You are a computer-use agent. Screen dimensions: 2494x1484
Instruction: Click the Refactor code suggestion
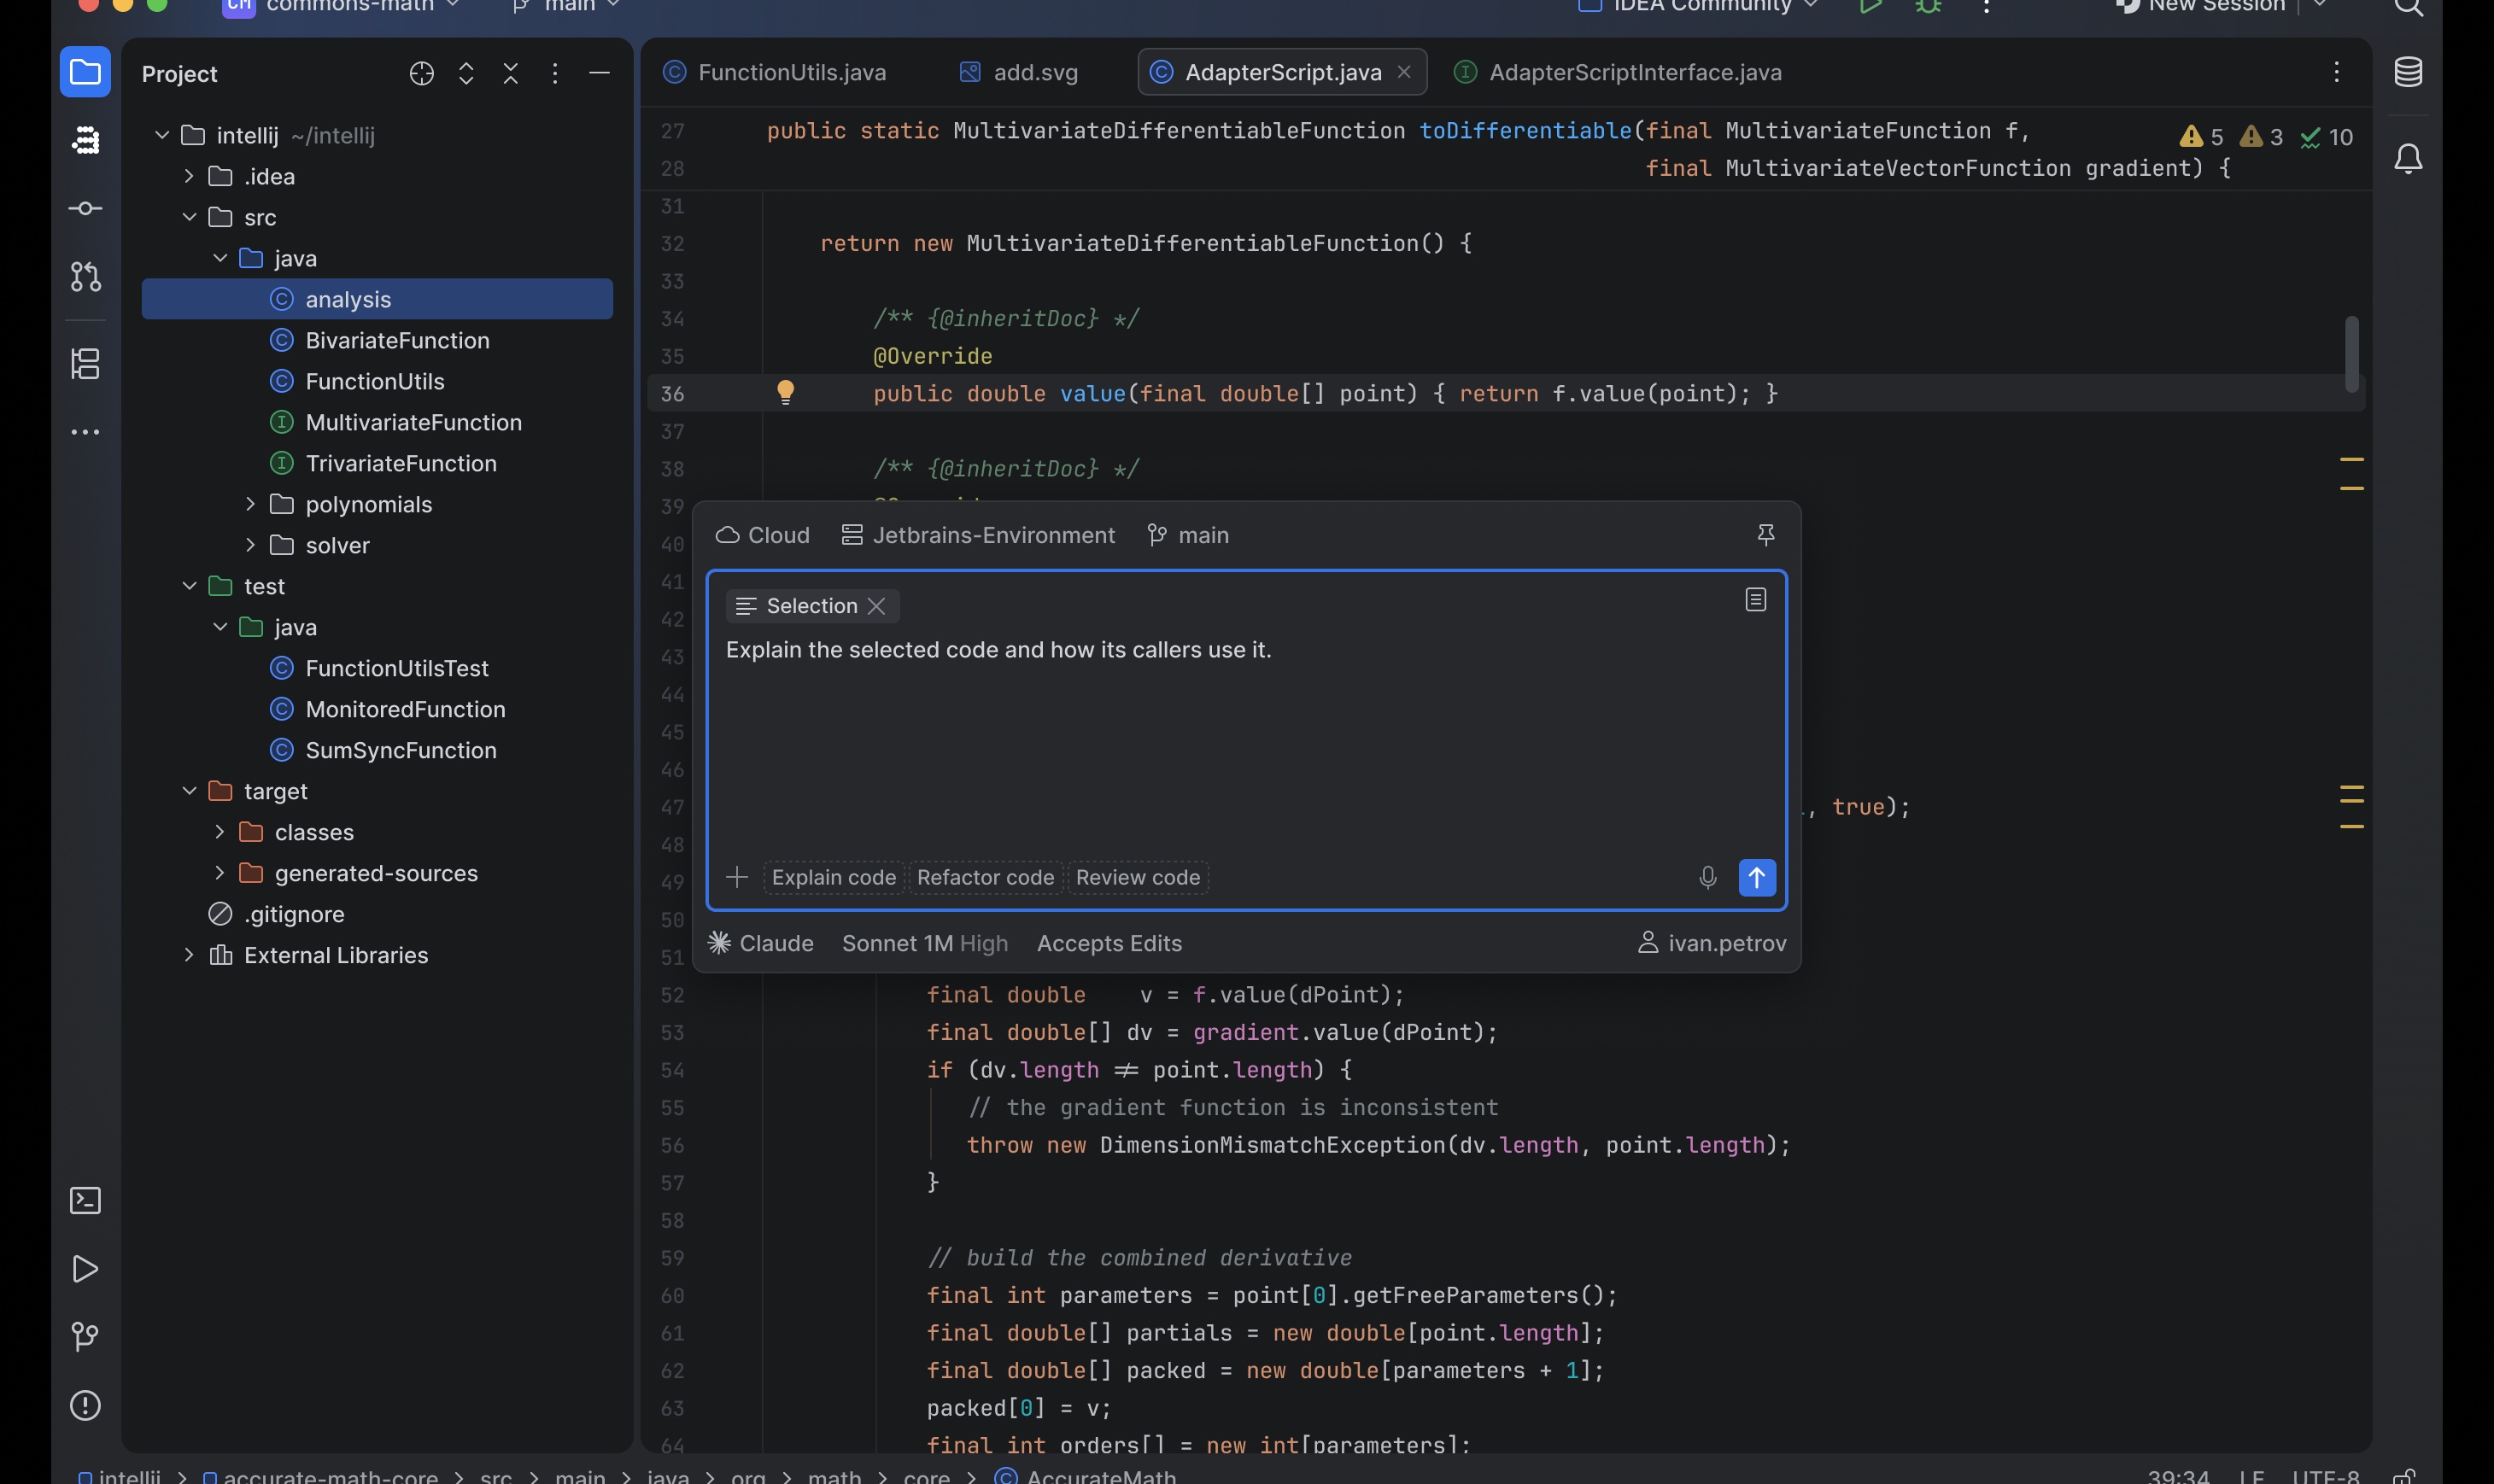click(x=985, y=877)
